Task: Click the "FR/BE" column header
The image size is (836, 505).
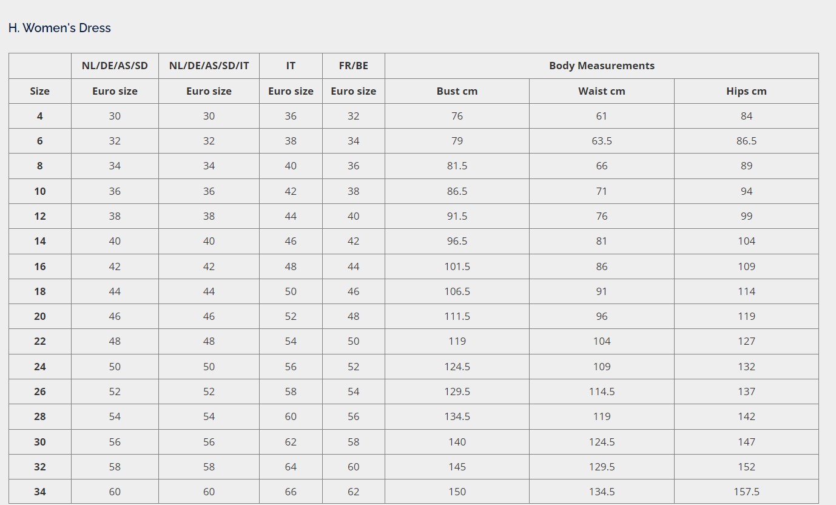Action: [x=353, y=66]
